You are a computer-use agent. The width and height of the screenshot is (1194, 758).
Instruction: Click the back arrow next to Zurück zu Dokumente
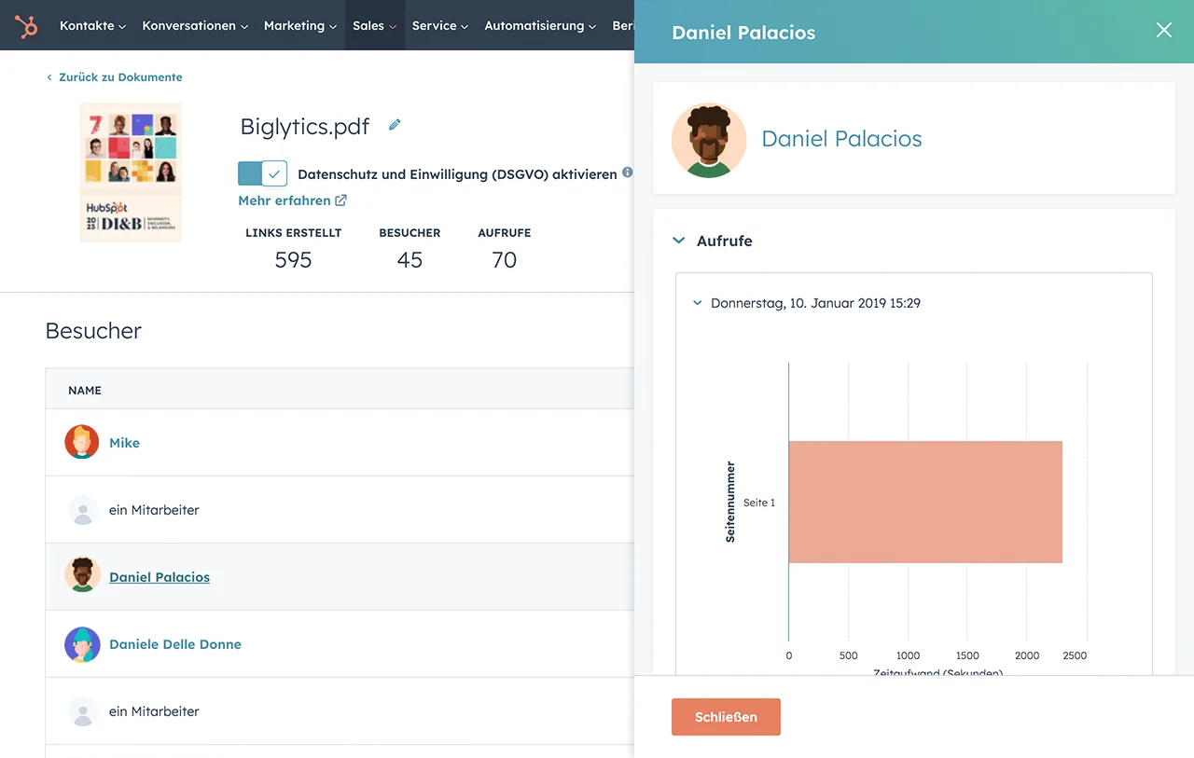coord(49,77)
